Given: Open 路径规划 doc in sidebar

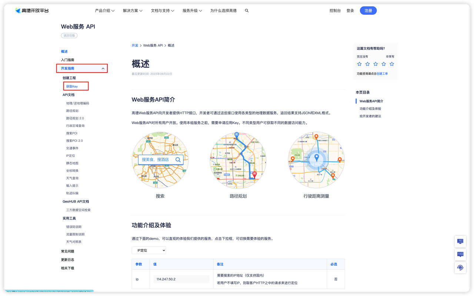Looking at the screenshot, I should click(72, 111).
